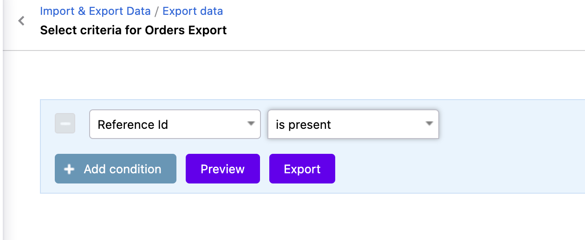Remove the condition with the minus icon
The height and width of the screenshot is (240, 585).
[x=65, y=124]
